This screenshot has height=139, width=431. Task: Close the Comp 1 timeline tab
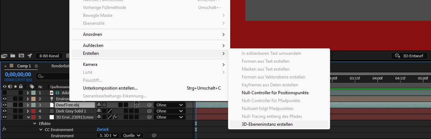(x=5, y=66)
